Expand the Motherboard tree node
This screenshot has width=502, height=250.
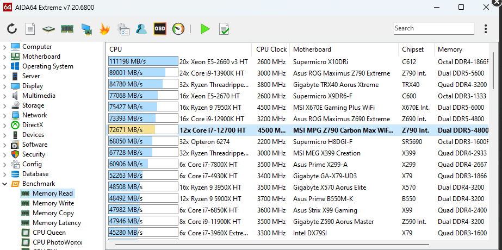pos(4,57)
